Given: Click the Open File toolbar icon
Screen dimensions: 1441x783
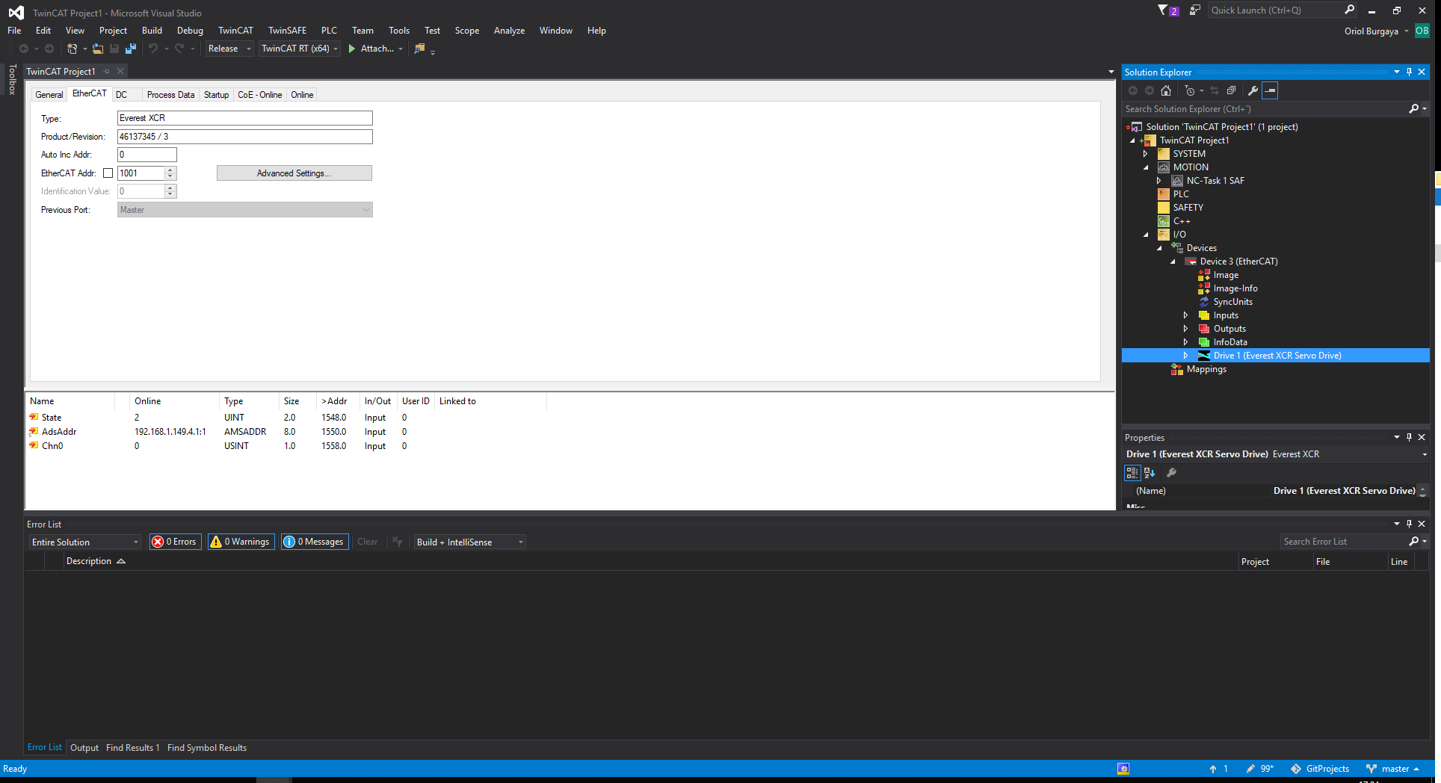Looking at the screenshot, I should pyautogui.click(x=98, y=49).
